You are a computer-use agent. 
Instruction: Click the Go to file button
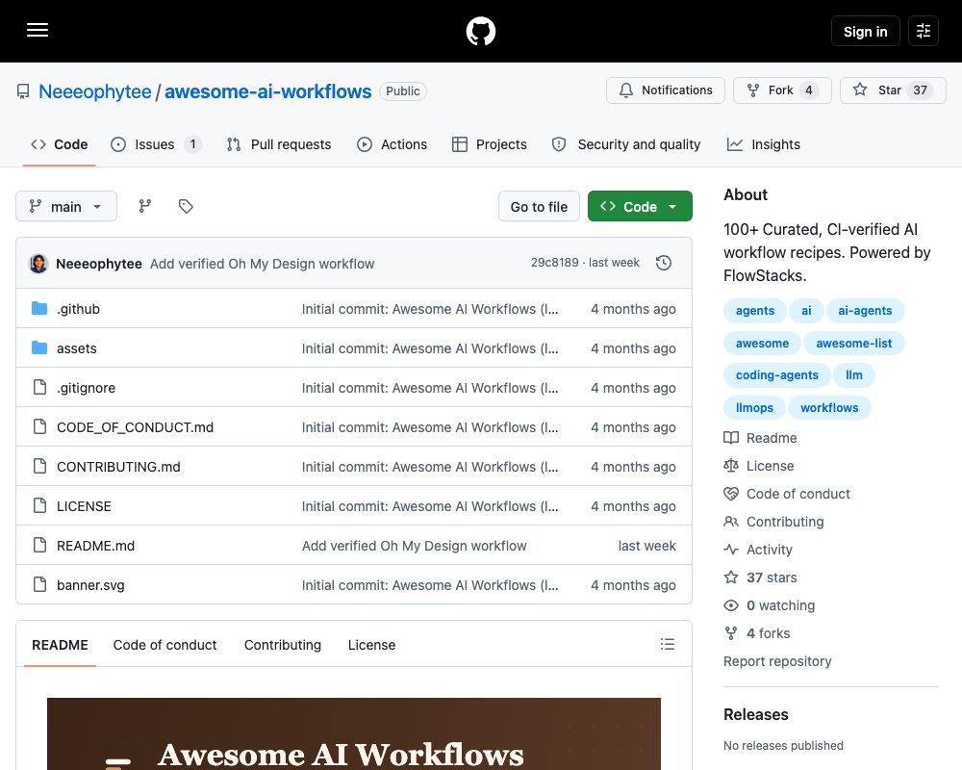539,206
